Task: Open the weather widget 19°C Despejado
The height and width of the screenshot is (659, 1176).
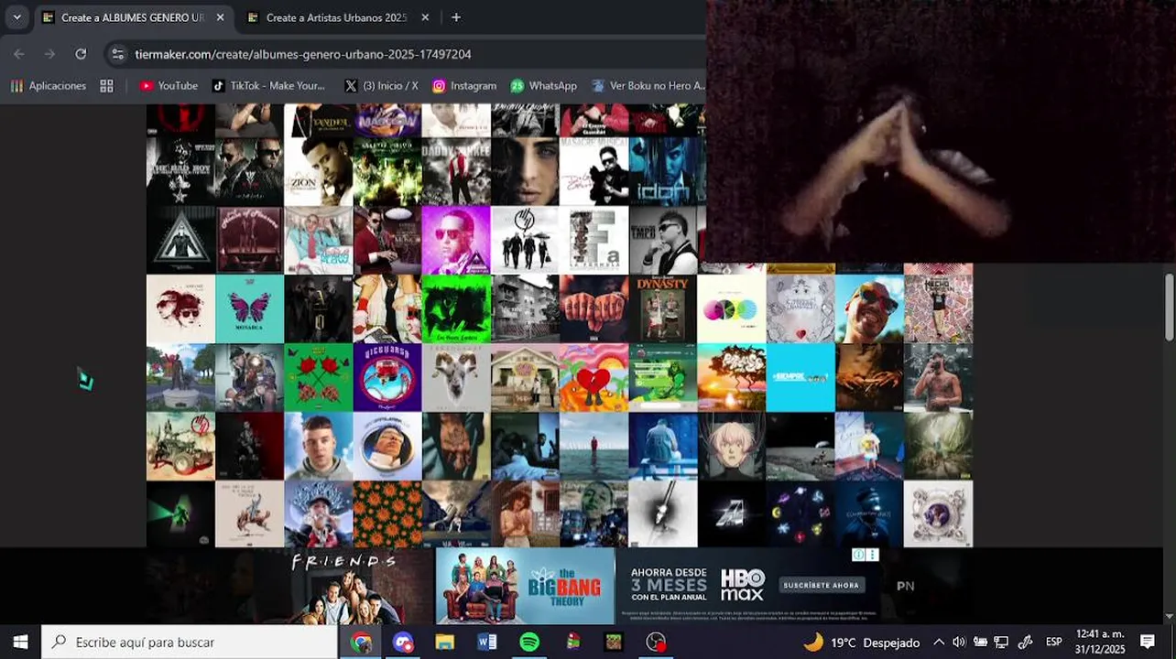Action: pyautogui.click(x=861, y=642)
